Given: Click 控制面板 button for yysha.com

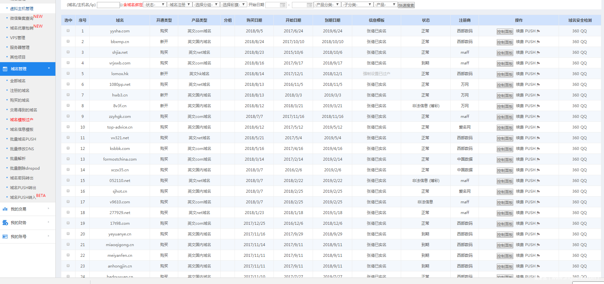Looking at the screenshot, I should coord(505,31).
